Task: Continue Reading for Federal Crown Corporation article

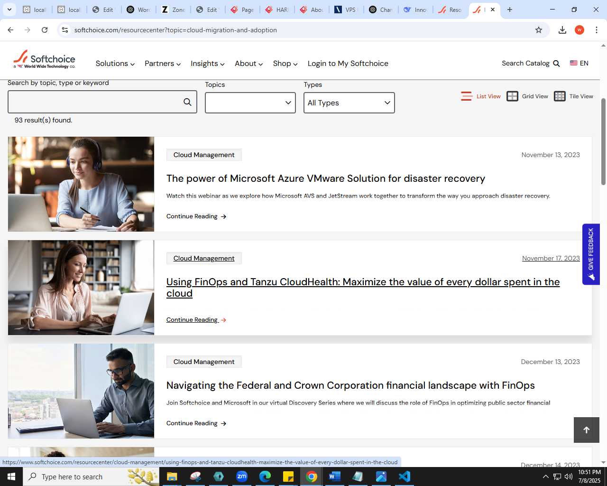Action: pyautogui.click(x=196, y=423)
